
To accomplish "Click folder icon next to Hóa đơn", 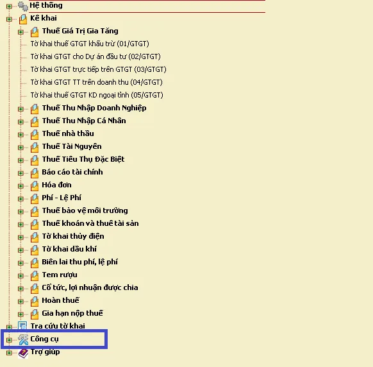I will coord(35,186).
